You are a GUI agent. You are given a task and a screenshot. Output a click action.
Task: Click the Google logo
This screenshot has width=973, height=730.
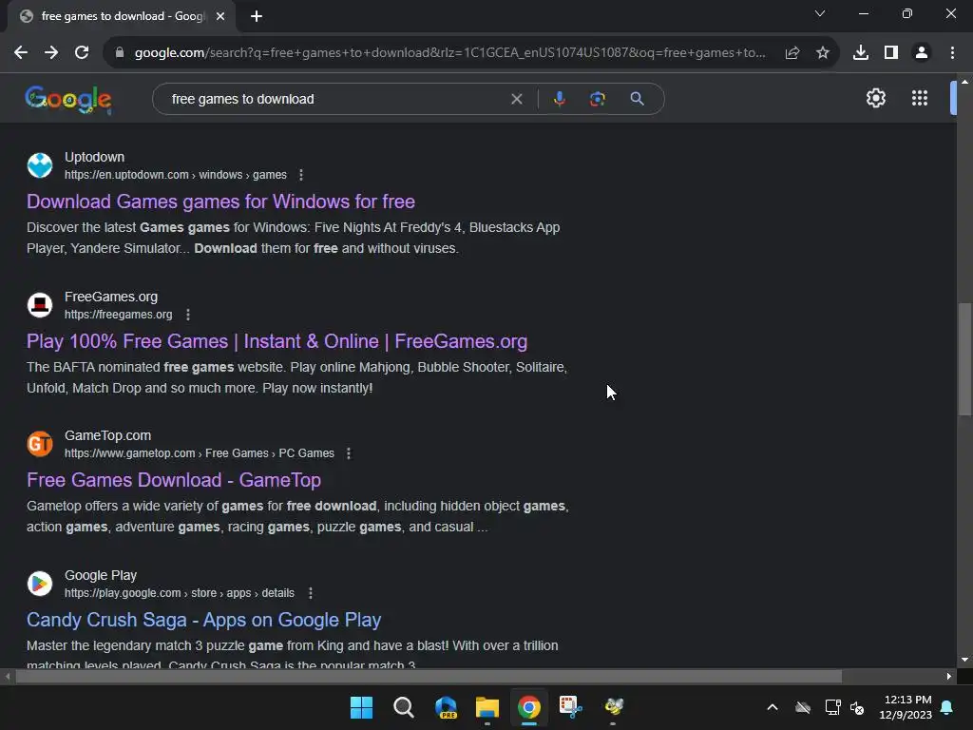tap(68, 99)
